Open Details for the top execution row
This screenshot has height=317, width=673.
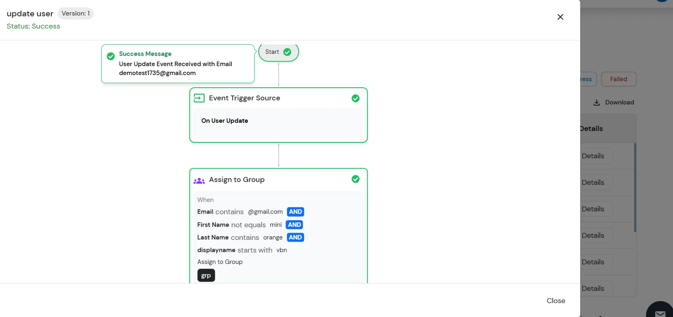[x=593, y=156]
